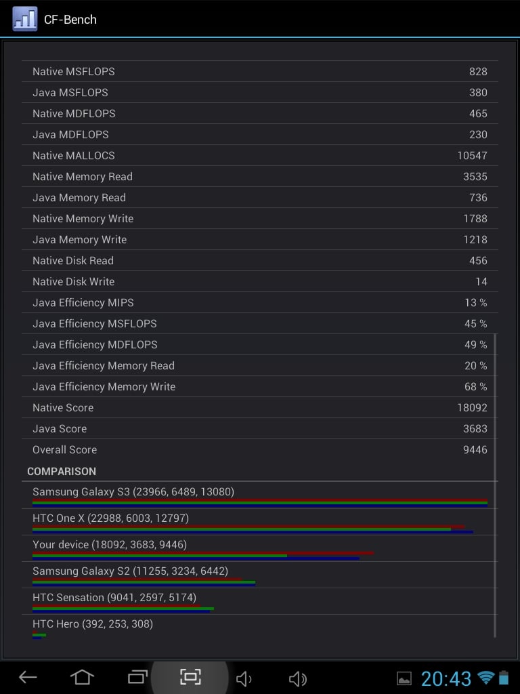Select the HTC Hero comparison entry
The height and width of the screenshot is (694, 520).
[260, 628]
